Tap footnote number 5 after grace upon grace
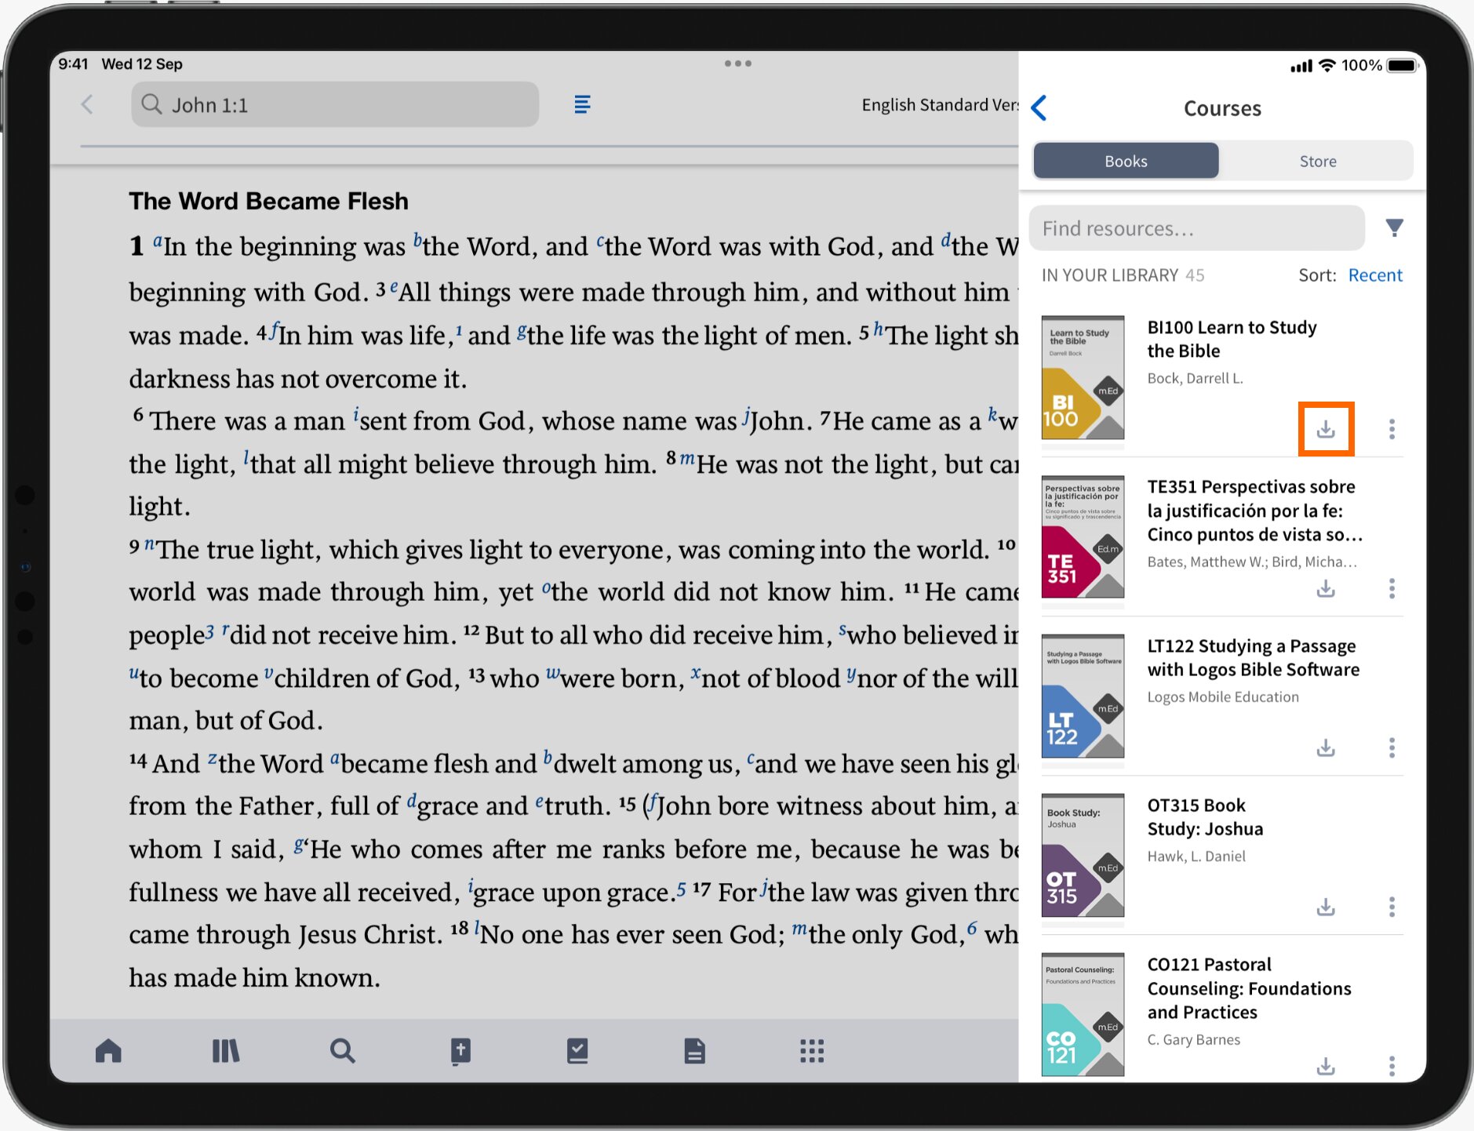The image size is (1474, 1131). coord(681,889)
